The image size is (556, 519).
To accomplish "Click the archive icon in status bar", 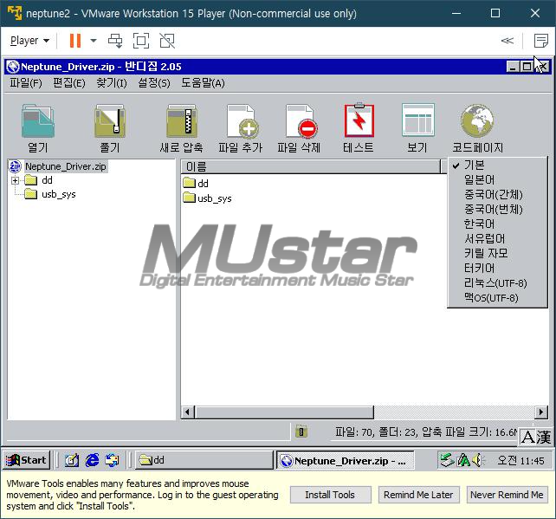I will [301, 431].
